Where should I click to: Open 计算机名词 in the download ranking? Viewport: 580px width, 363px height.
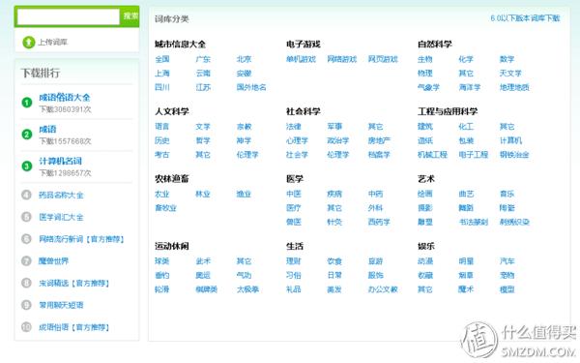click(60, 161)
